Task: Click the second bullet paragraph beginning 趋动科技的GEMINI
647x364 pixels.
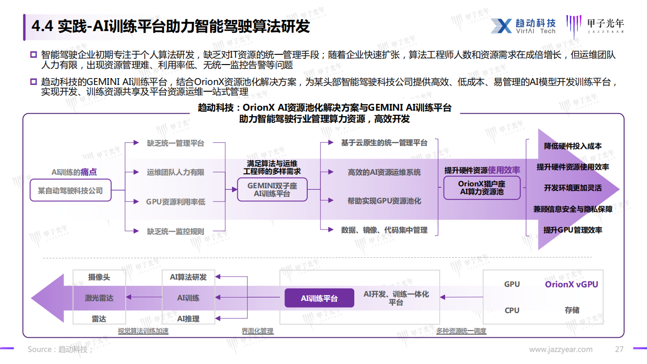Action: click(x=329, y=86)
